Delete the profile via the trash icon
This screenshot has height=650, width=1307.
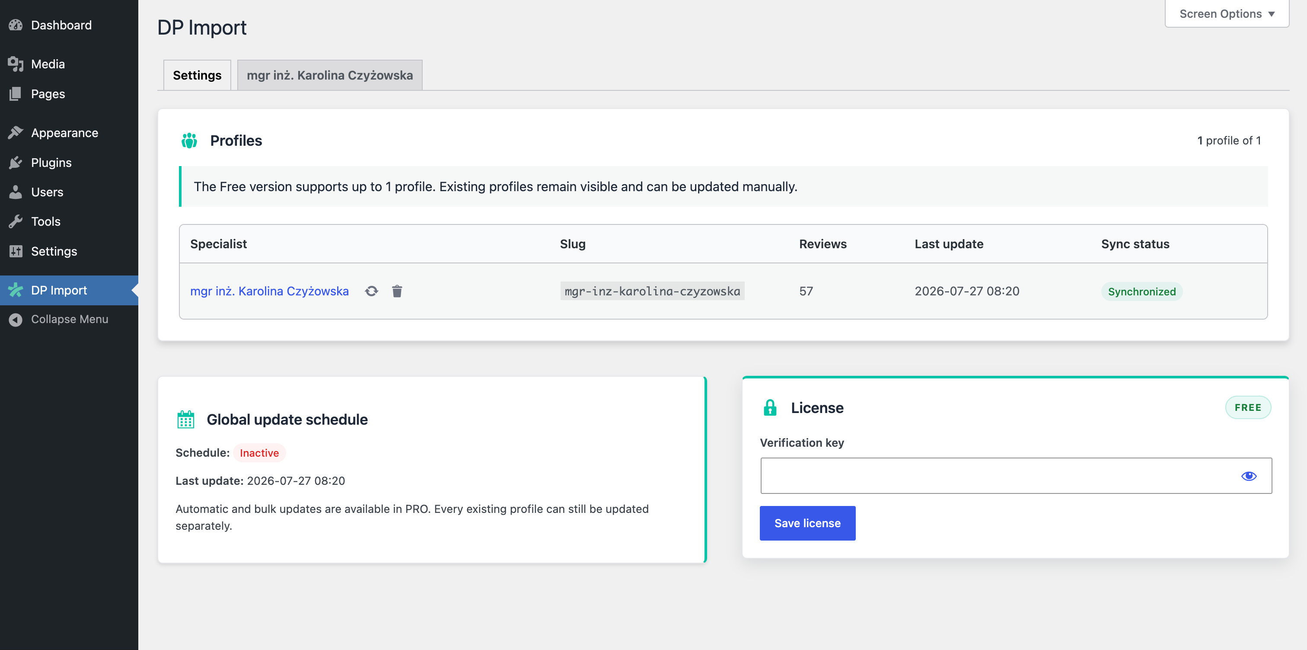[397, 291]
